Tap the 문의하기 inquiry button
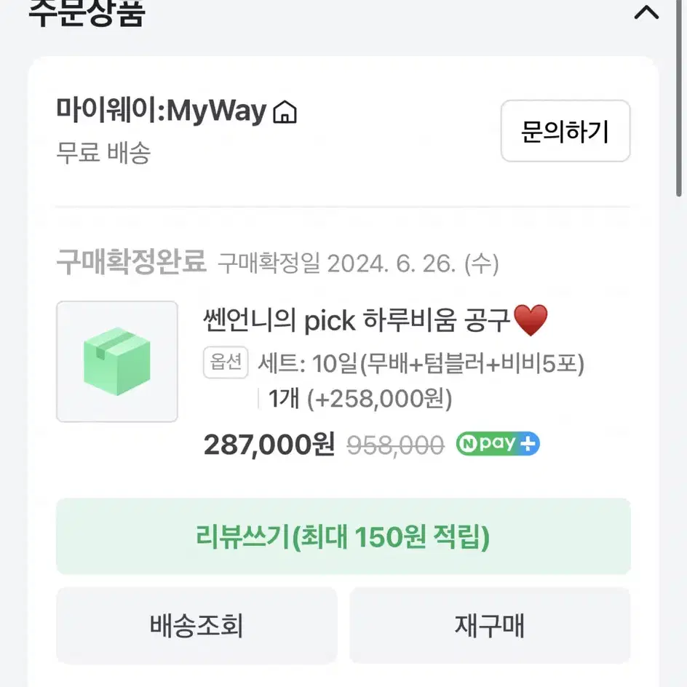Image resolution: width=687 pixels, height=687 pixels. pyautogui.click(x=565, y=131)
